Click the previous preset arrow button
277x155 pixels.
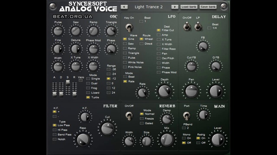coord(124,7)
